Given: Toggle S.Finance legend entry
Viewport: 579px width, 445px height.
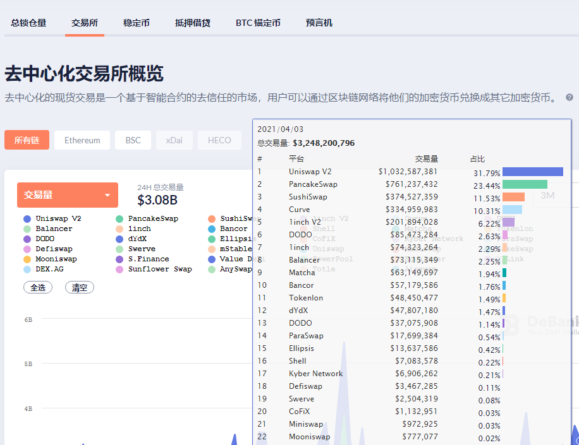Looking at the screenshot, I should click(142, 259).
